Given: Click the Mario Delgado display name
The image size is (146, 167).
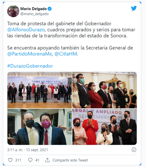Looking at the screenshot, I should pos(33,9).
